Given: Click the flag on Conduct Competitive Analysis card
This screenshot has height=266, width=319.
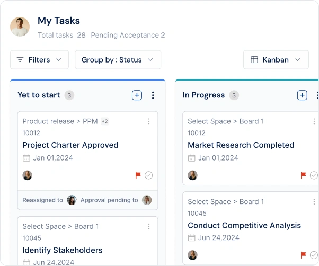Looking at the screenshot, I should 303,255.
